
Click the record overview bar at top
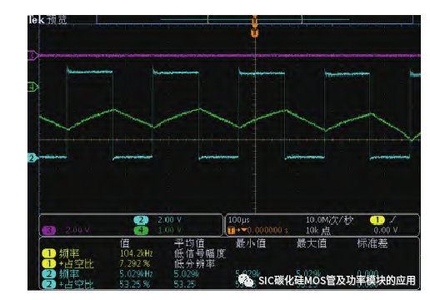click(254, 19)
